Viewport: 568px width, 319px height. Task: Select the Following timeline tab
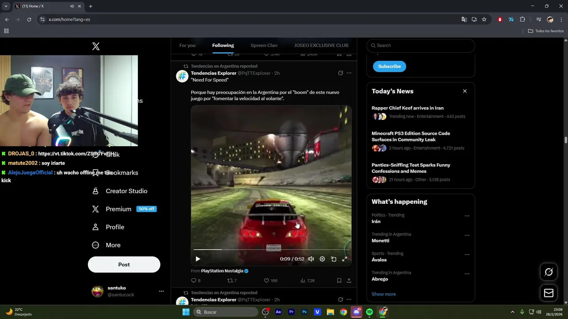[x=223, y=45]
